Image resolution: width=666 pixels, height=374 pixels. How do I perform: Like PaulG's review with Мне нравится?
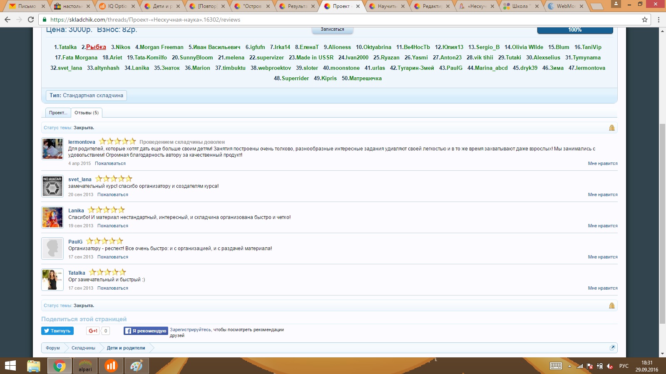603,257
